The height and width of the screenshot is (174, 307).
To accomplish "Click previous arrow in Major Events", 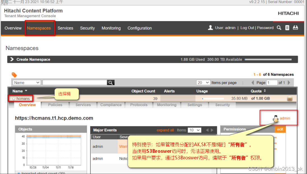I will point(207,130).
